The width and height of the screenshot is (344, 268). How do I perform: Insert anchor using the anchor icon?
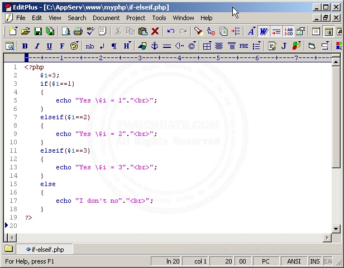click(155, 46)
